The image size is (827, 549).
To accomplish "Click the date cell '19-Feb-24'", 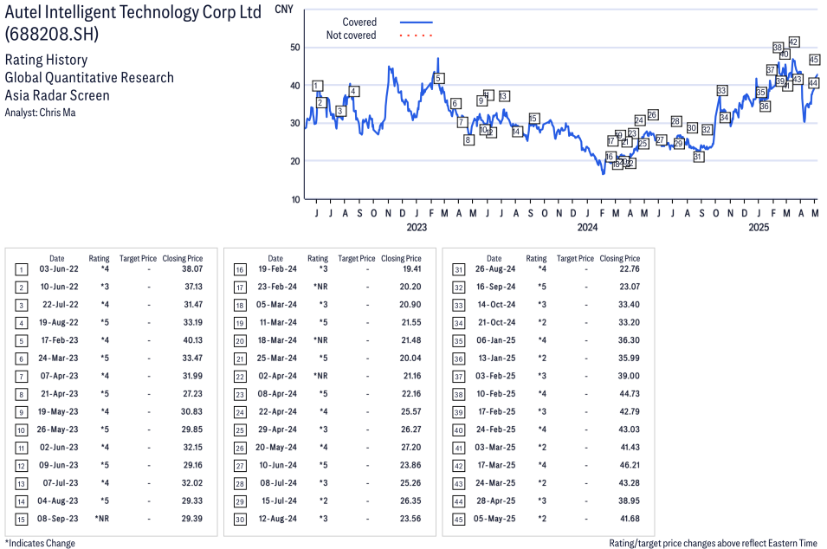I will click(277, 269).
